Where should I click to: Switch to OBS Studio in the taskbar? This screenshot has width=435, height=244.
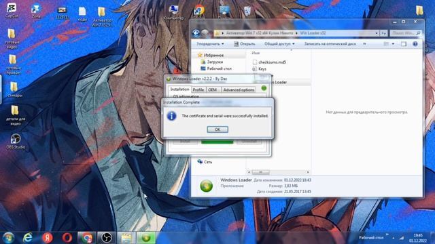106,238
